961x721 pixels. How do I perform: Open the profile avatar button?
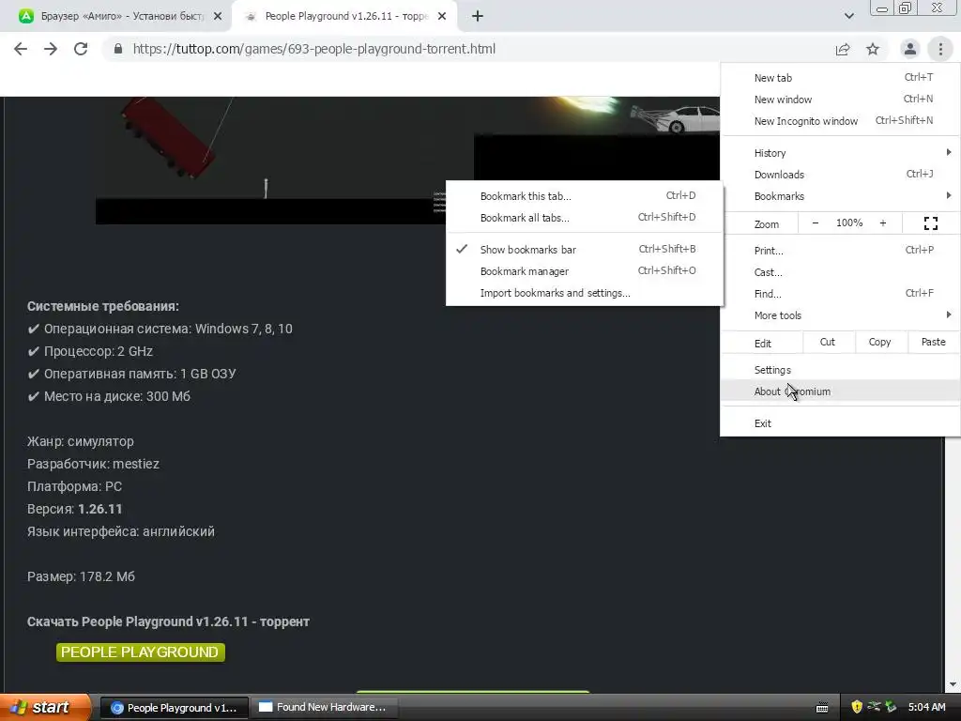910,49
